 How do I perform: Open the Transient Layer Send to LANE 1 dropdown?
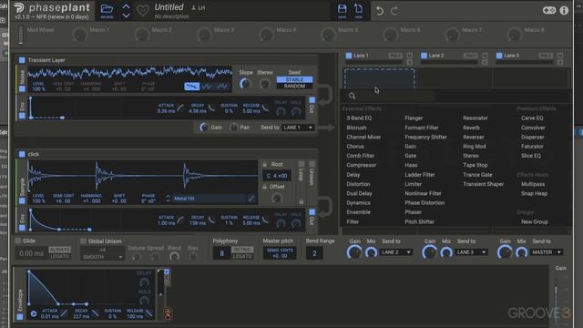(298, 128)
